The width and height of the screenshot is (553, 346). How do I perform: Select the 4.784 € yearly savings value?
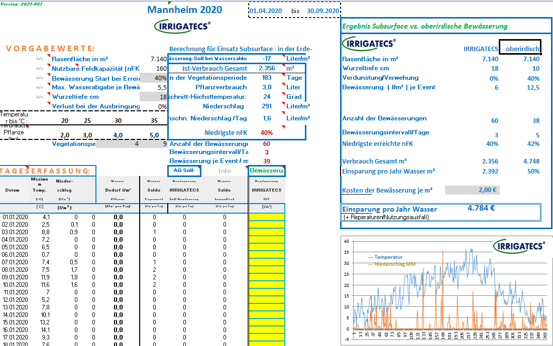click(x=481, y=208)
